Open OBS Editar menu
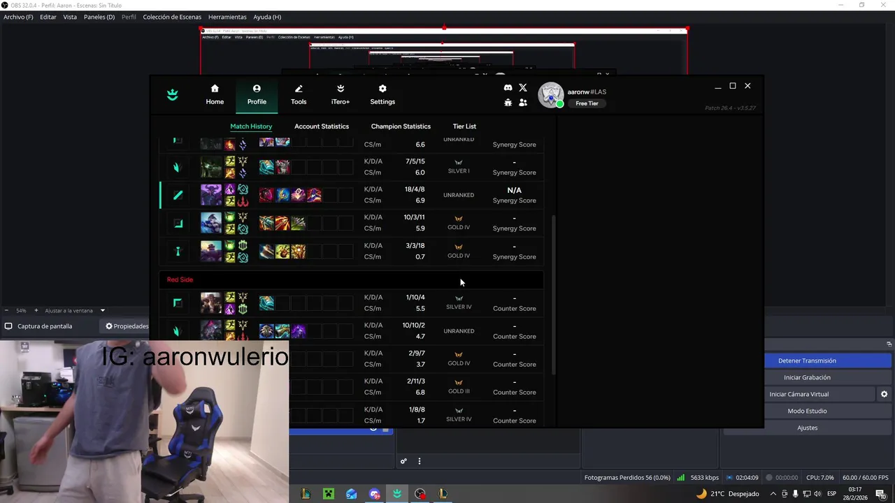Image resolution: width=895 pixels, height=503 pixels. [48, 17]
